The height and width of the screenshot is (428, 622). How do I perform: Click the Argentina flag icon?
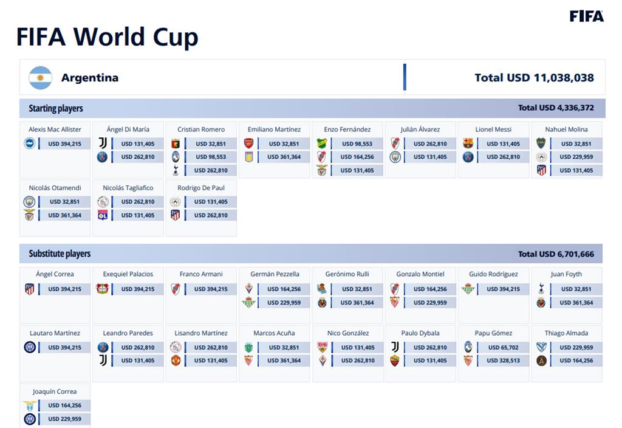pyautogui.click(x=40, y=77)
